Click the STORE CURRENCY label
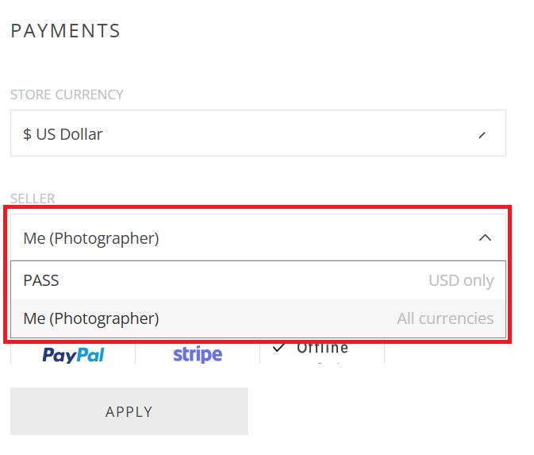Screen dimensions: 534x455 click(67, 94)
